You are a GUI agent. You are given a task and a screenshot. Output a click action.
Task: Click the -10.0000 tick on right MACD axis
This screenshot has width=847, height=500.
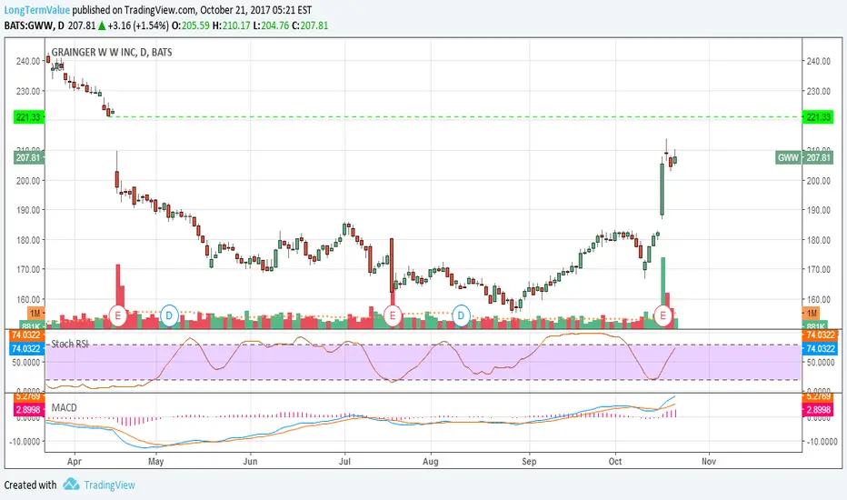pos(821,442)
